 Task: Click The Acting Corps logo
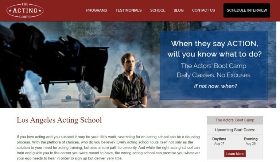(25, 11)
